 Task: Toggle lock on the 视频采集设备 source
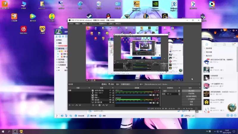pos(113,90)
